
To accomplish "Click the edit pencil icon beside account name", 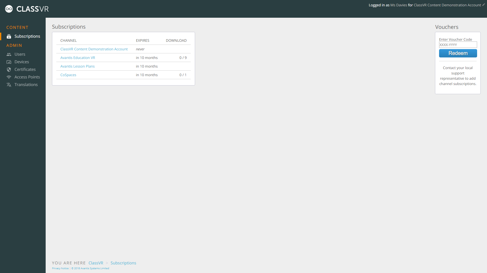I will coord(483,5).
